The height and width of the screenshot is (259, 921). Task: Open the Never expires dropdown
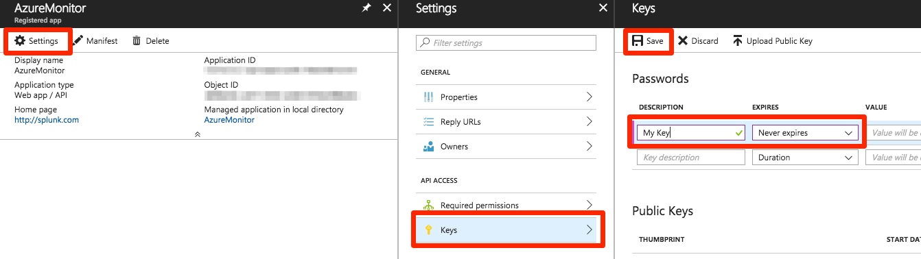(805, 133)
